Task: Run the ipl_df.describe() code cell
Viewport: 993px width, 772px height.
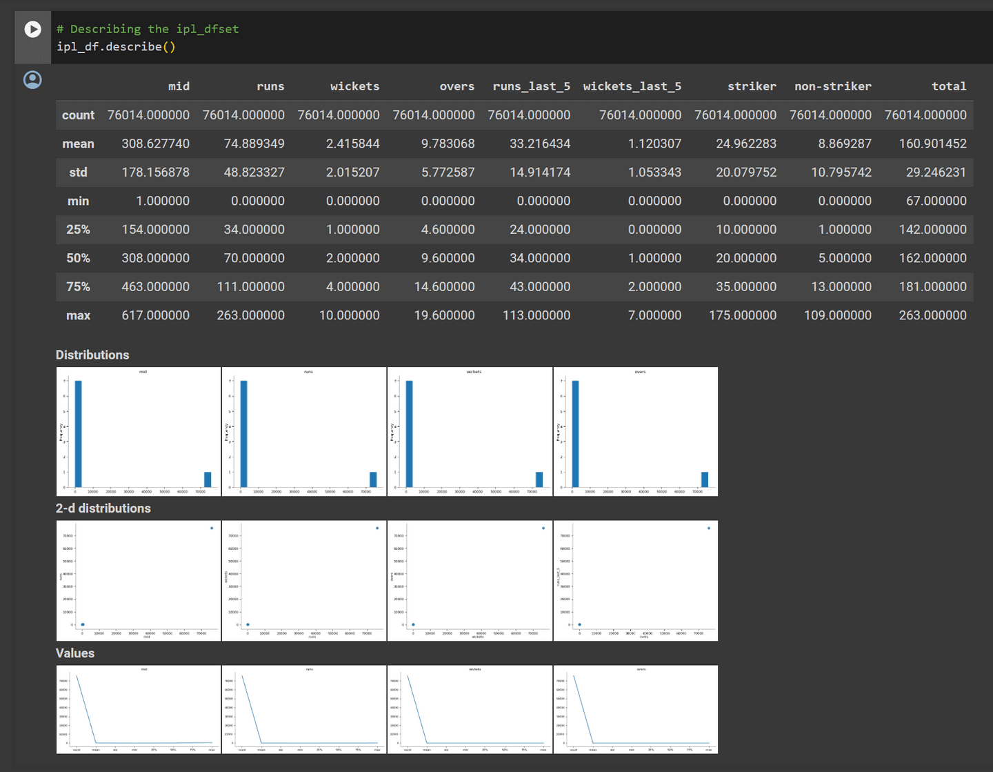Action: tap(32, 29)
